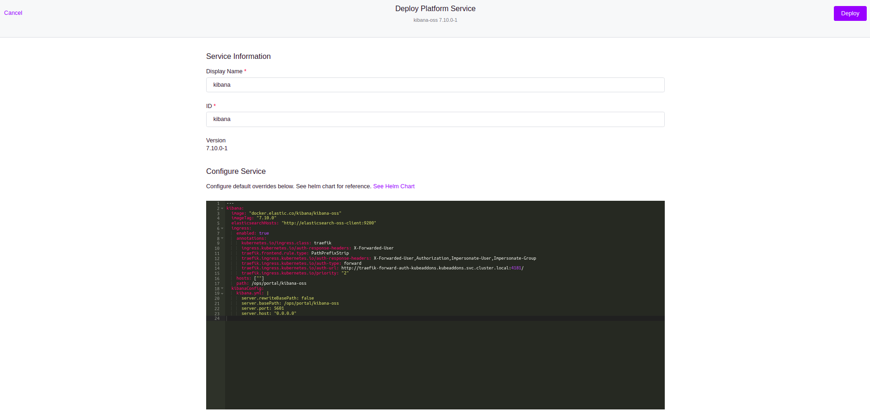
Task: Collapse the ingress block on line 6
Action: (222, 229)
